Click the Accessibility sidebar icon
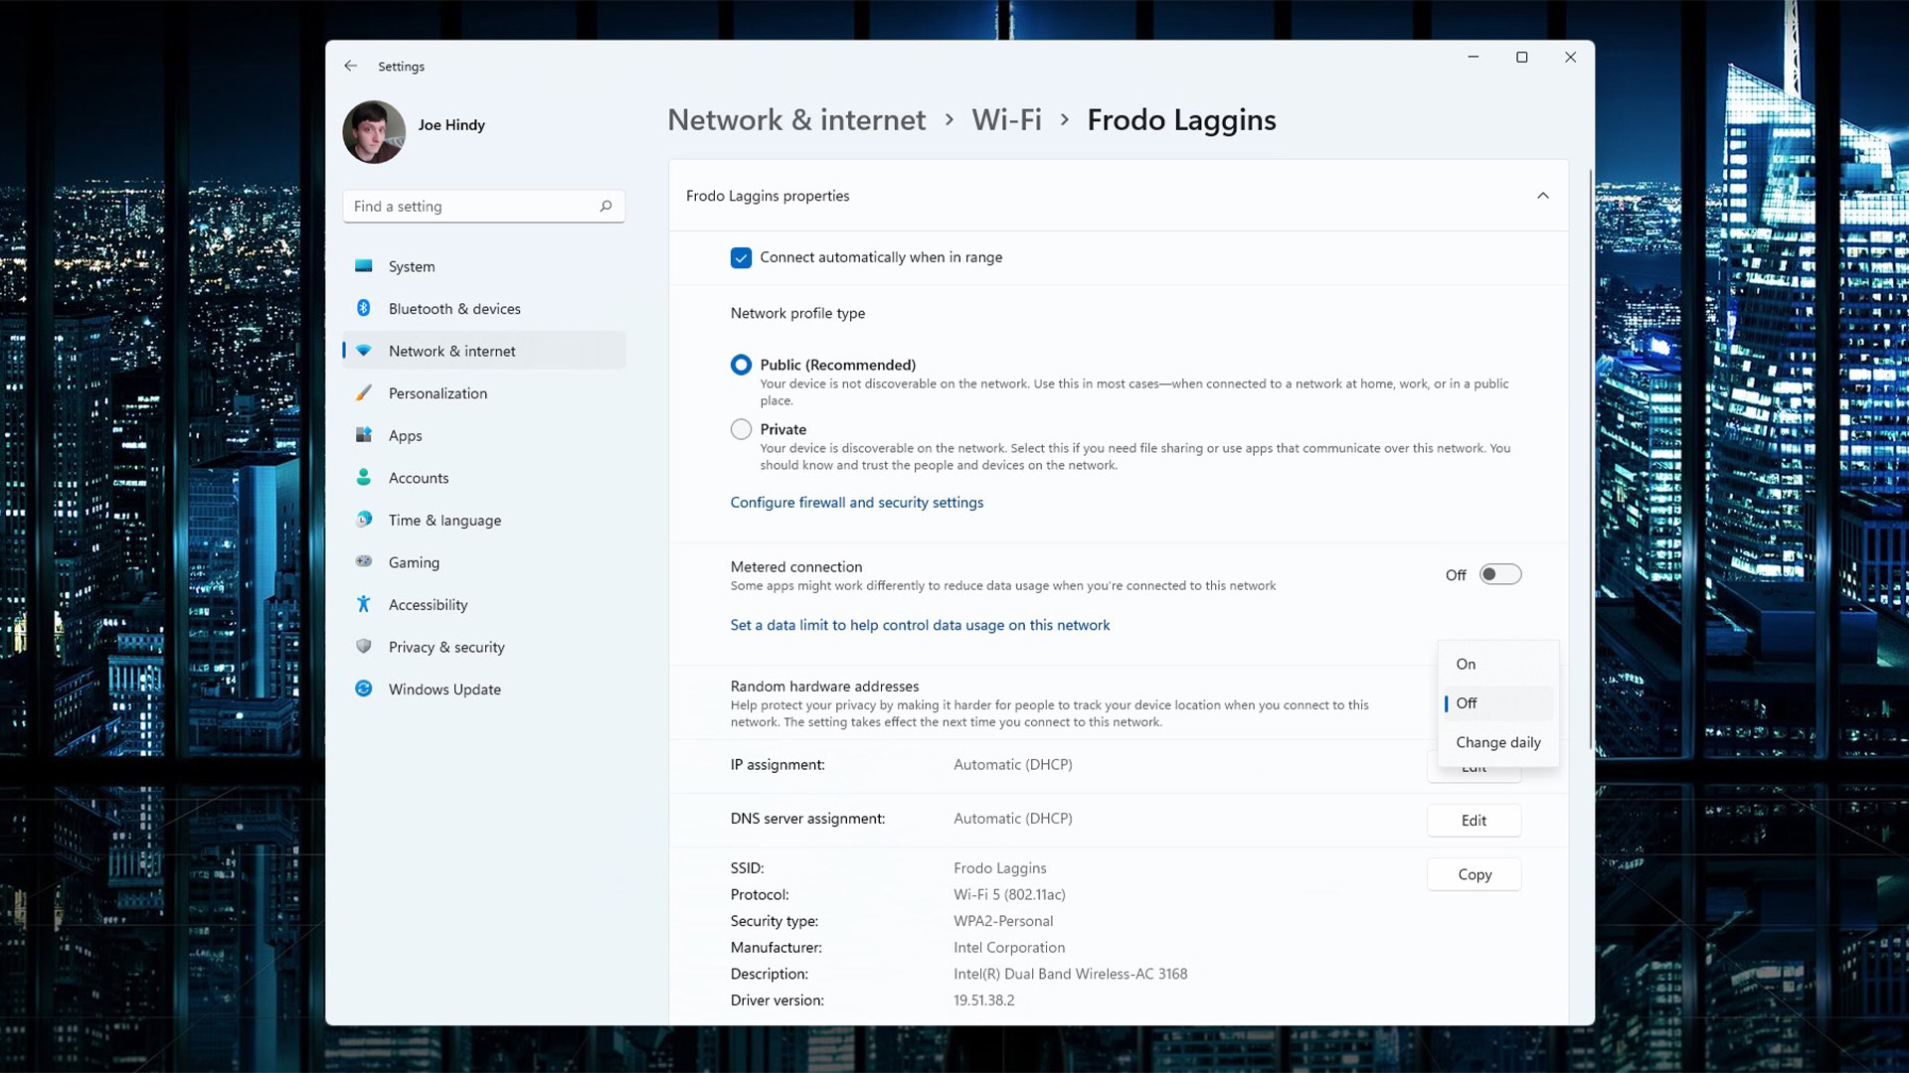Screen dimensions: 1909x1073 click(x=365, y=604)
